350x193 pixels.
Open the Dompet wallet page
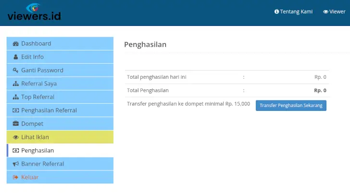click(x=60, y=124)
